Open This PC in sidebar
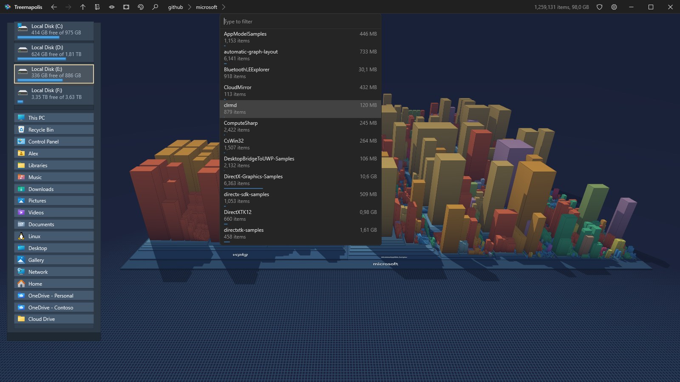 pos(54,118)
